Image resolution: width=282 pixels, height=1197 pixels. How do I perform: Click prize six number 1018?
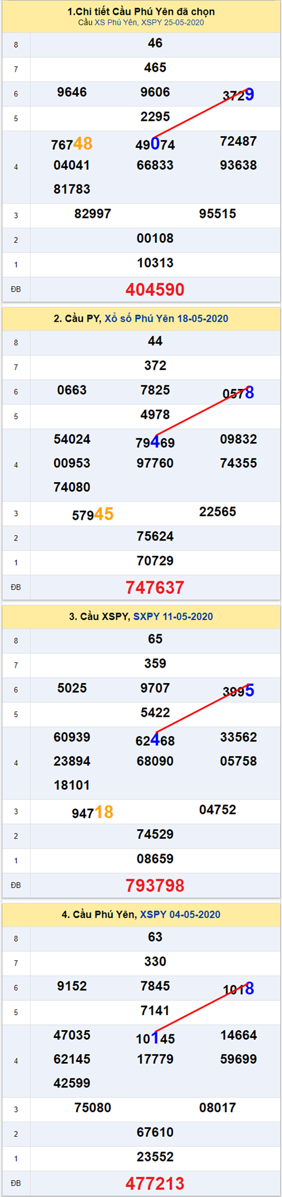(239, 989)
